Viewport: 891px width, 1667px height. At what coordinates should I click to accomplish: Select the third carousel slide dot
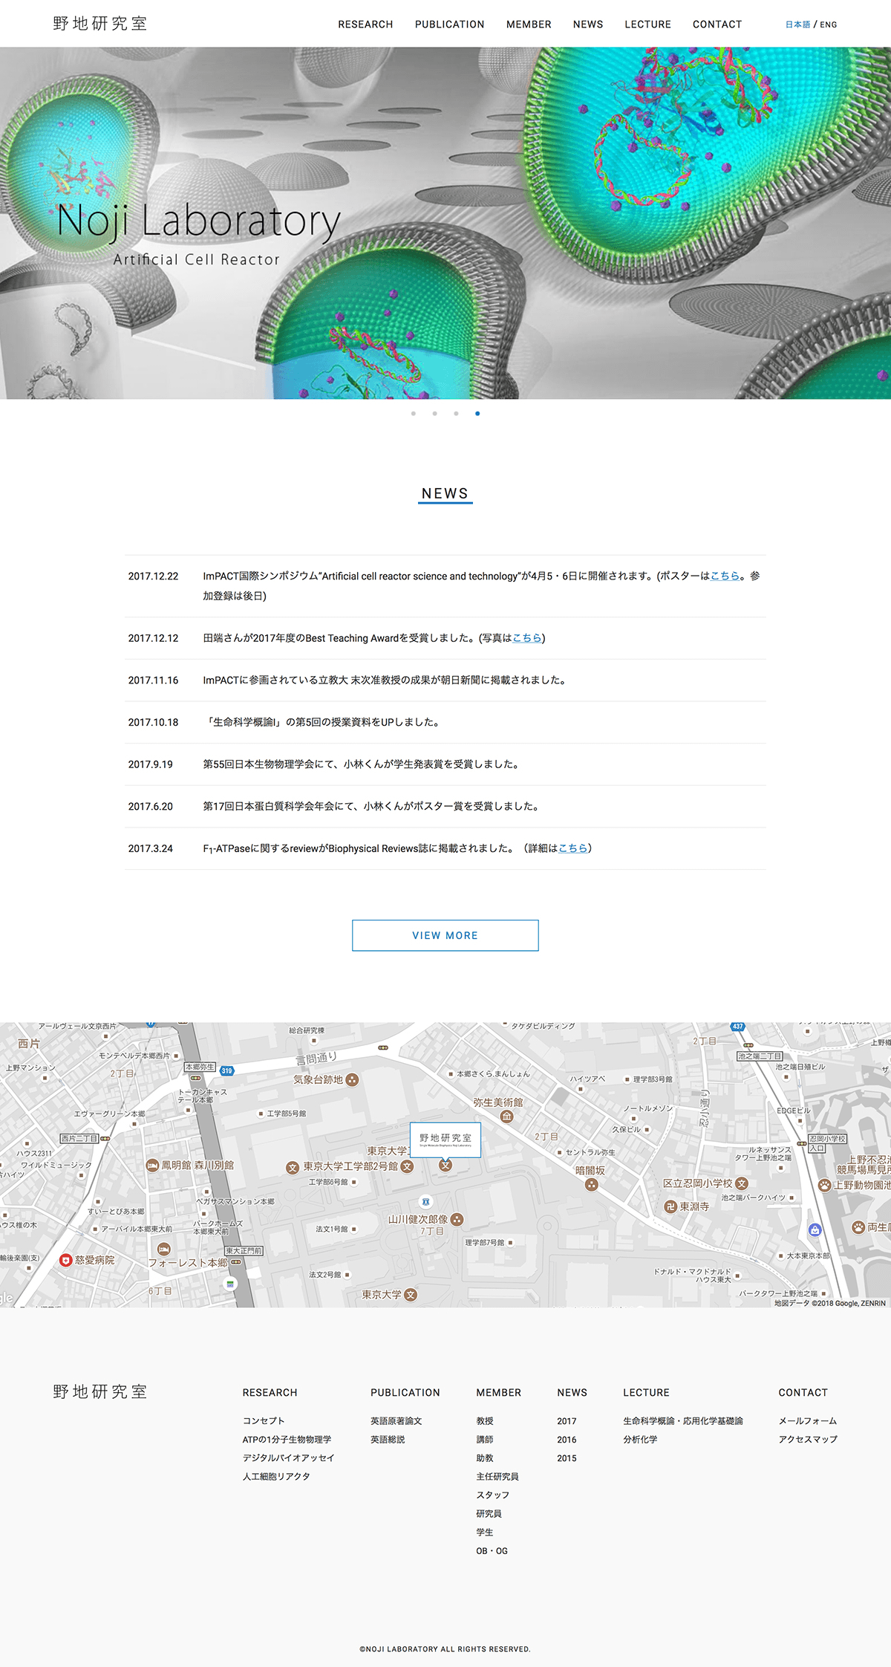456,414
